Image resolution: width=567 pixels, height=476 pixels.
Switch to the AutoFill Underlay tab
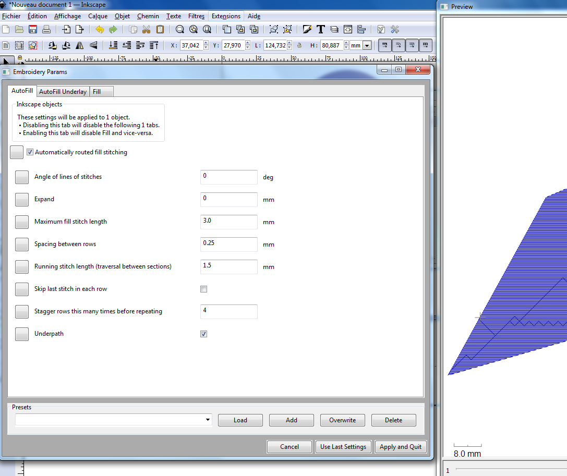coord(63,91)
